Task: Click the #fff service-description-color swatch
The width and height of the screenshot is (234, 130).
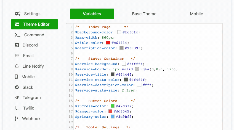Action: (x=139, y=85)
